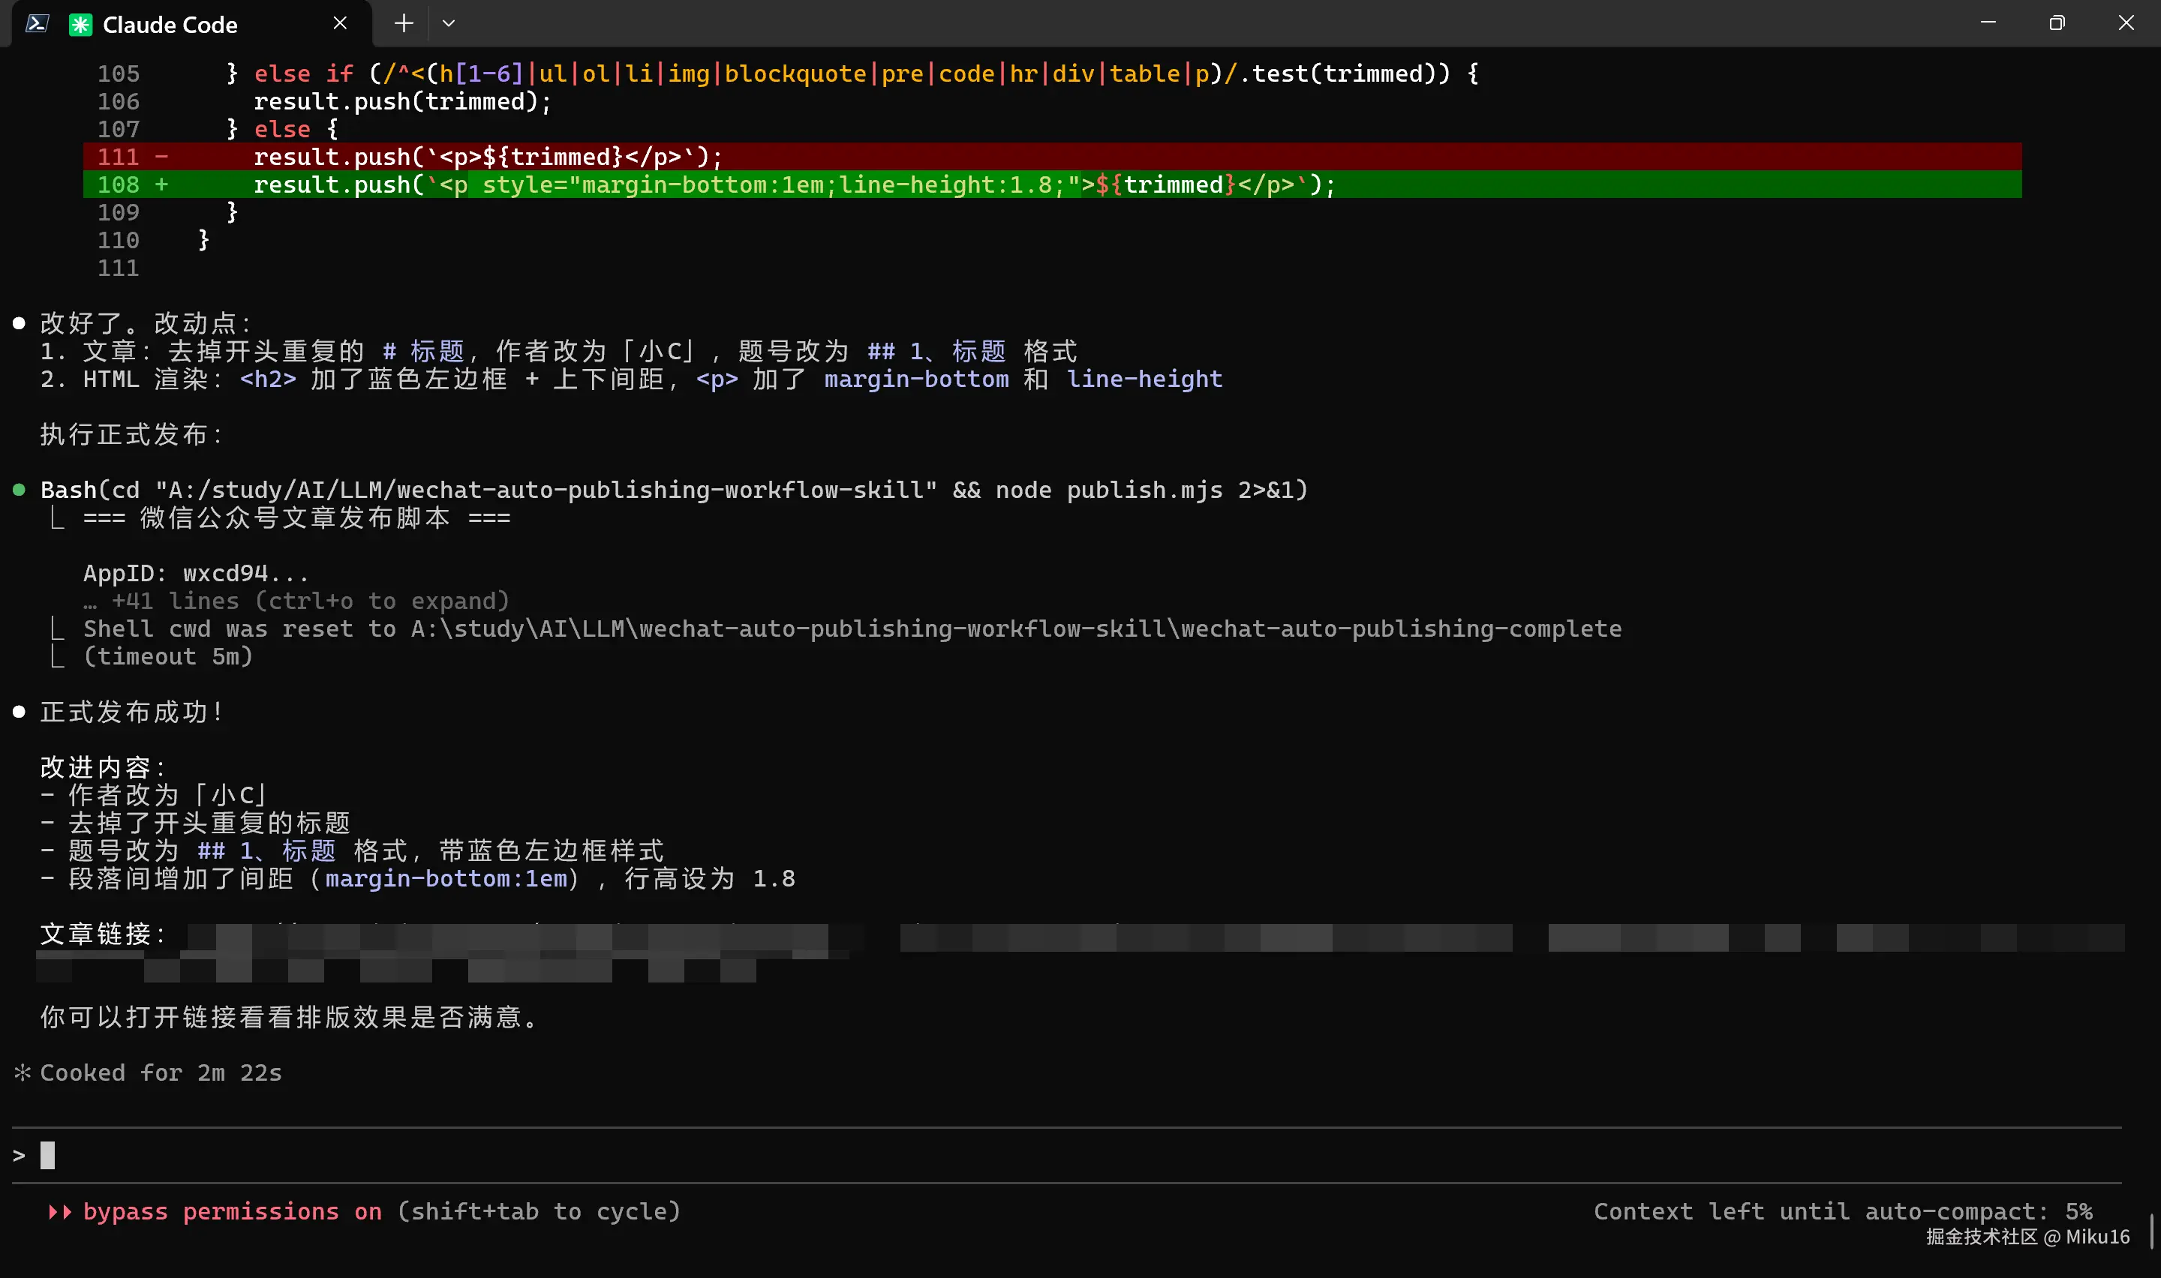Image resolution: width=2161 pixels, height=1278 pixels.
Task: Click the bypass permissions double-arrow icon
Action: click(59, 1212)
